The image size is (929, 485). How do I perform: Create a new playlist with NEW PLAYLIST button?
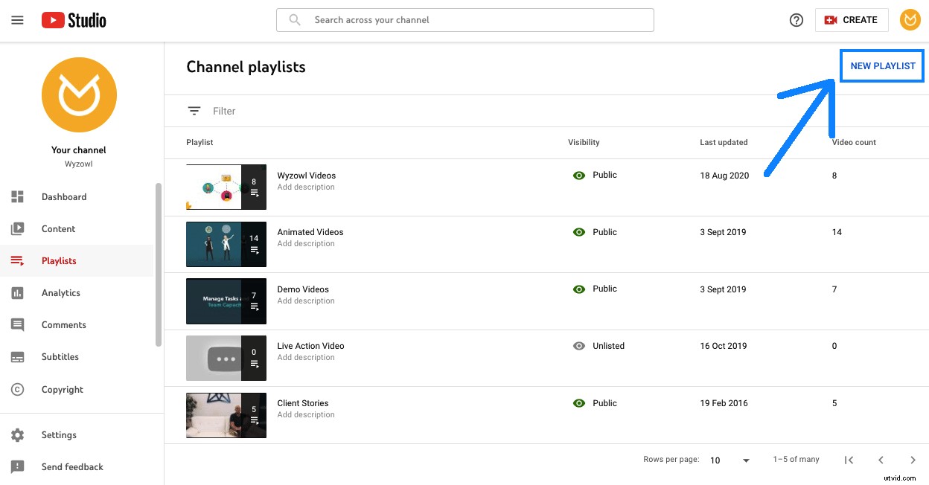(881, 65)
